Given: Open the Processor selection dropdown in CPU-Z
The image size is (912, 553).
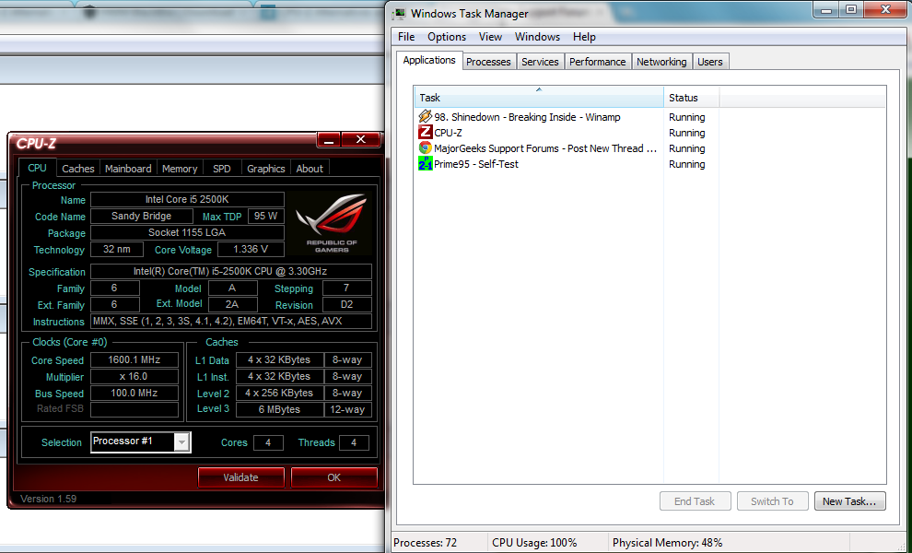Looking at the screenshot, I should [181, 442].
